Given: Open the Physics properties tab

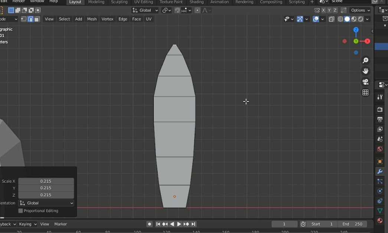Looking at the screenshot, I should (380, 191).
